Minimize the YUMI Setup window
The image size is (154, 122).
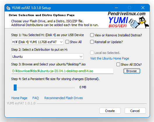116,8
